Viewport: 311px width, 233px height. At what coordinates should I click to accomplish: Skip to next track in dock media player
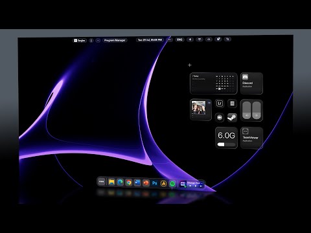(x=201, y=186)
